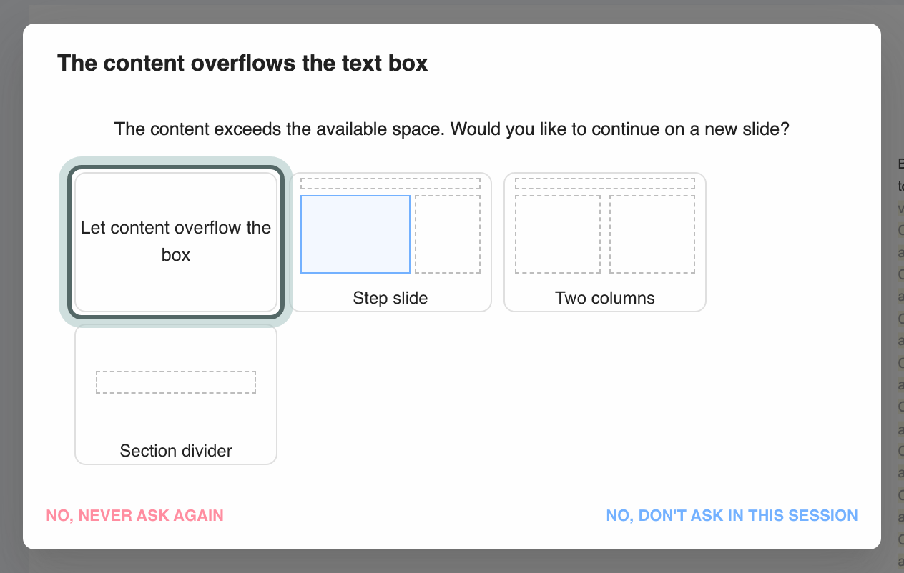Click NO, NEVER ASK AGAIN
The width and height of the screenshot is (904, 573).
(135, 515)
